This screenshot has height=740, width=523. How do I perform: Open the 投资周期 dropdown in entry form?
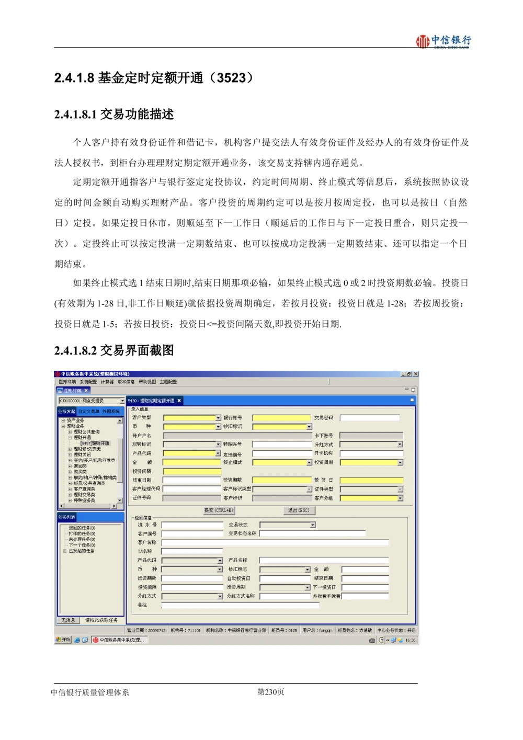point(400,462)
